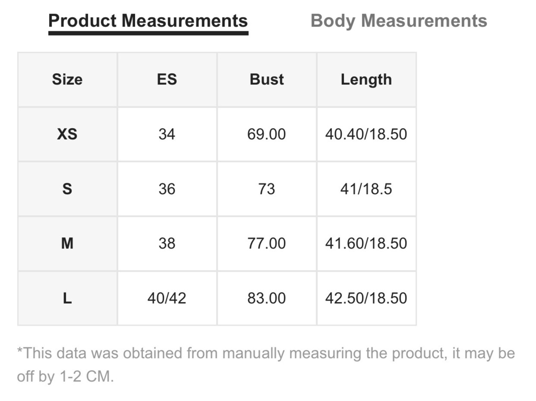Click the Bust value 69.00 cell
The height and width of the screenshot is (401, 536).
coord(266,134)
